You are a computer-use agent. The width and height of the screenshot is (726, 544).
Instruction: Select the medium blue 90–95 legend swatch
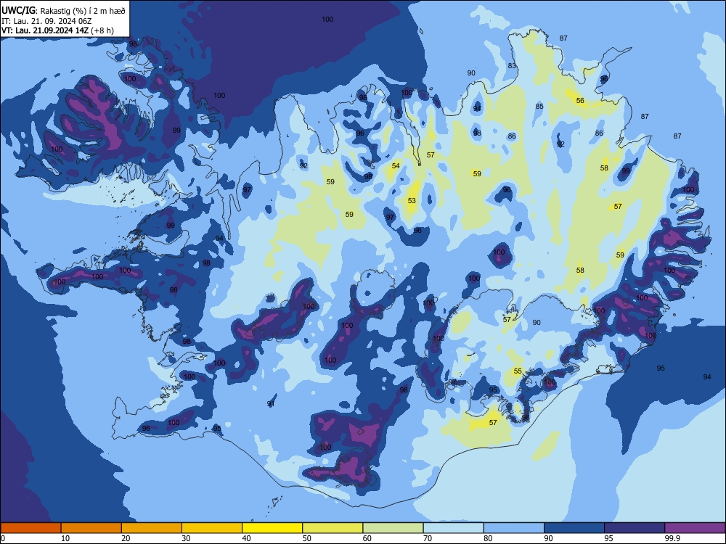click(574, 528)
